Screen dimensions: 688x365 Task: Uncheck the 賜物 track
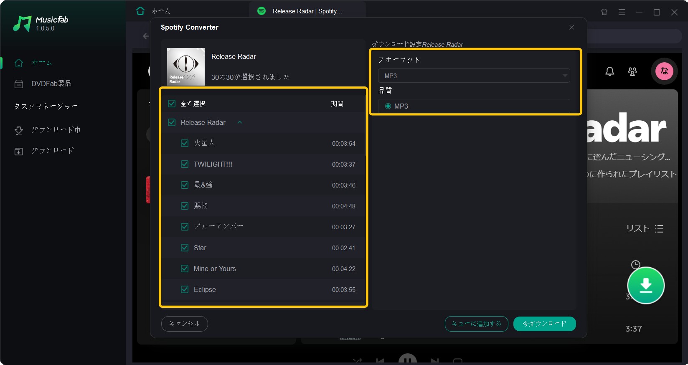click(185, 206)
